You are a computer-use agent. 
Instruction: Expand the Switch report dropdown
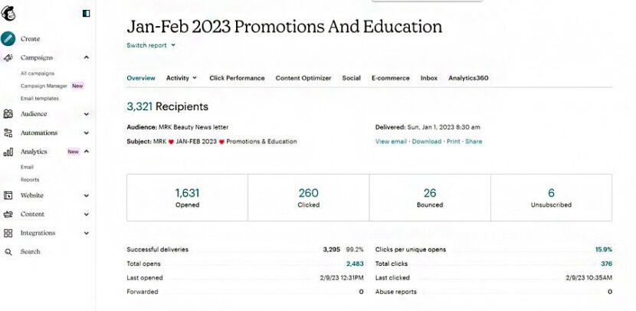151,45
